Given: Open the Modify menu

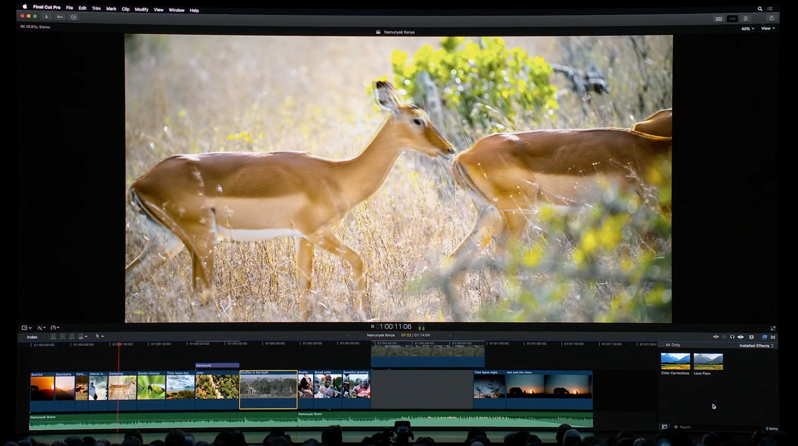Looking at the screenshot, I should (x=141, y=9).
